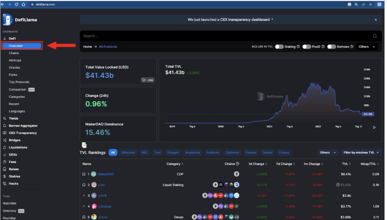Click the play arrow beside the TVL chart
The height and width of the screenshot is (220, 387).
point(374,127)
